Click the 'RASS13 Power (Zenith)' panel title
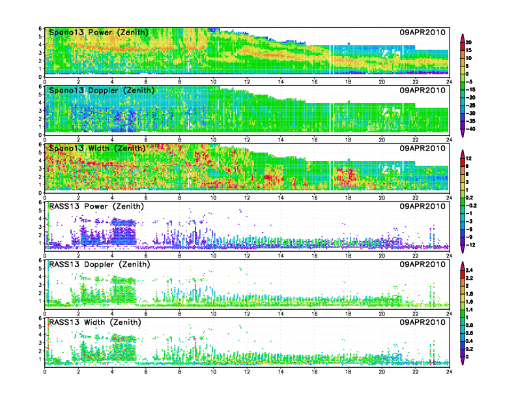This screenshot has width=516, height=399. [96, 207]
